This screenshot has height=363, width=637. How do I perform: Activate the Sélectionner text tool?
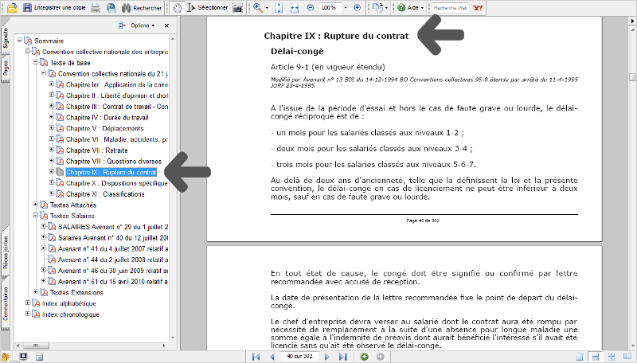207,7
